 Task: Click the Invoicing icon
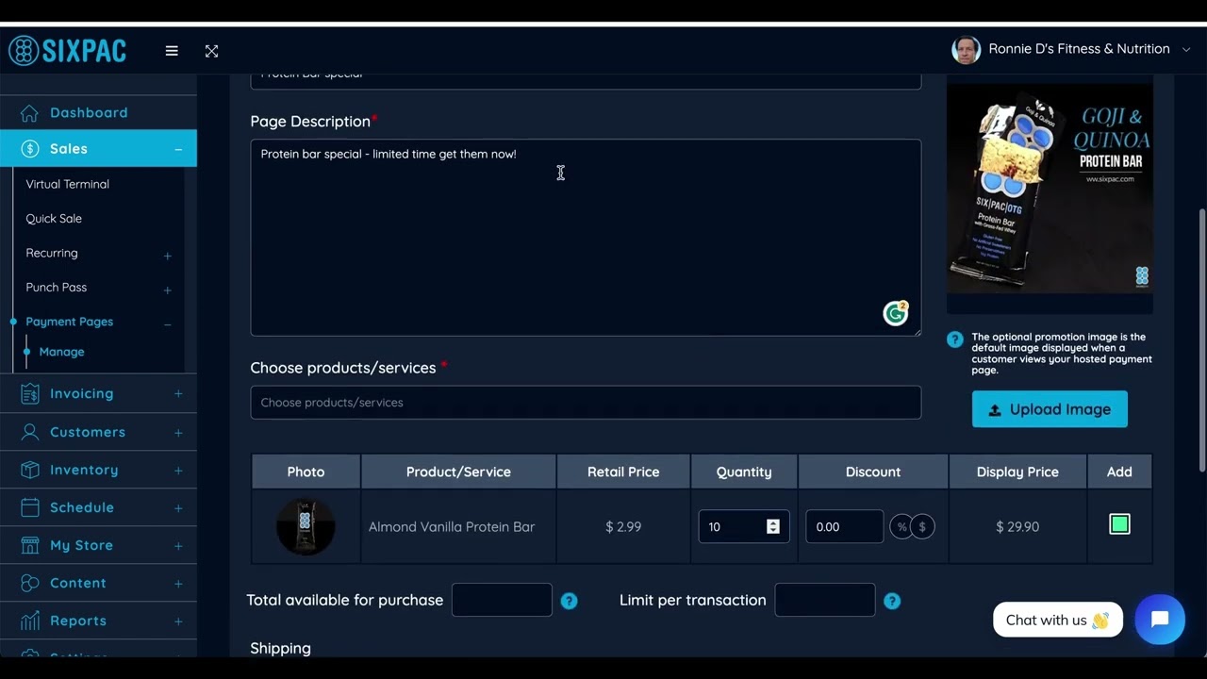tap(30, 393)
